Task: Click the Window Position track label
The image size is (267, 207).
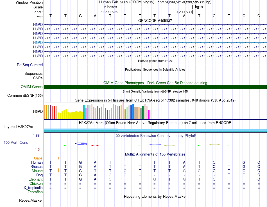Action: (x=29, y=2)
